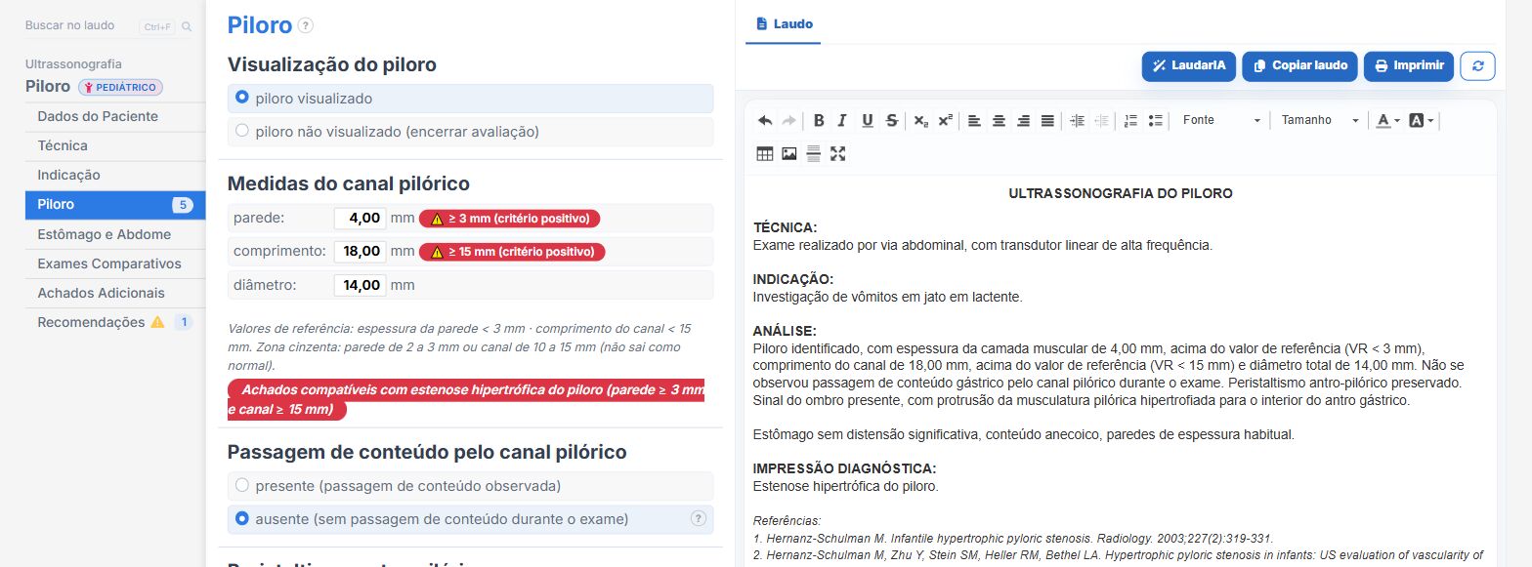The image size is (1532, 567).
Task: Open the text color dropdown
Action: tap(1387, 120)
